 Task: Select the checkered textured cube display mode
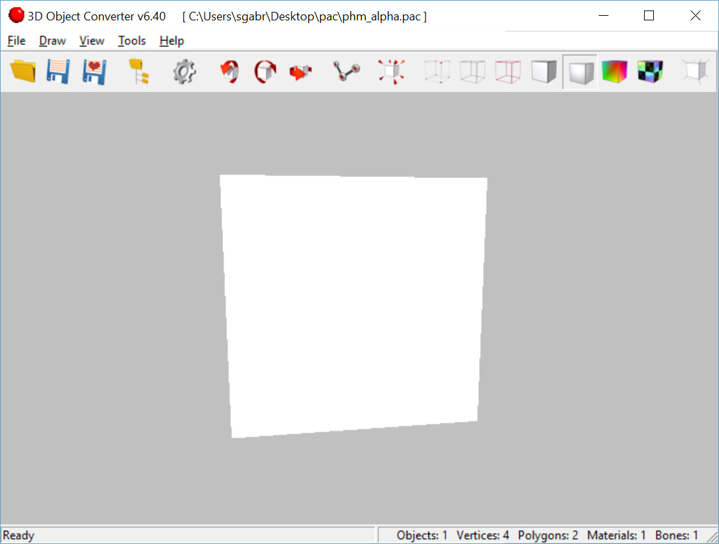[650, 71]
